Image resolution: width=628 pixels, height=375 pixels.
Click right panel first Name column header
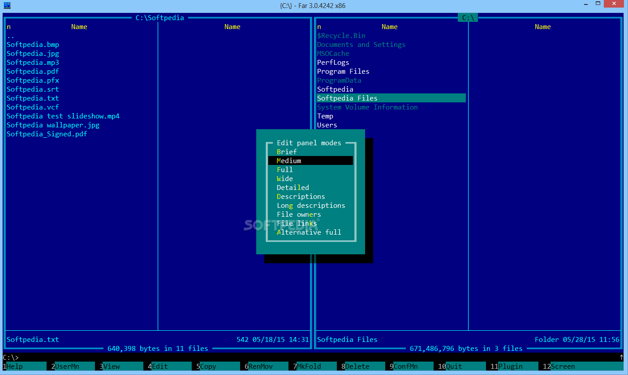(389, 27)
